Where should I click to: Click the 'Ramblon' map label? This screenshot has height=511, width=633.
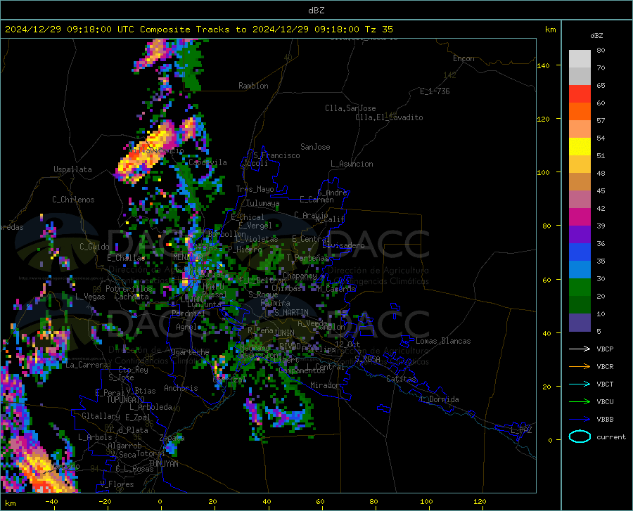point(253,86)
